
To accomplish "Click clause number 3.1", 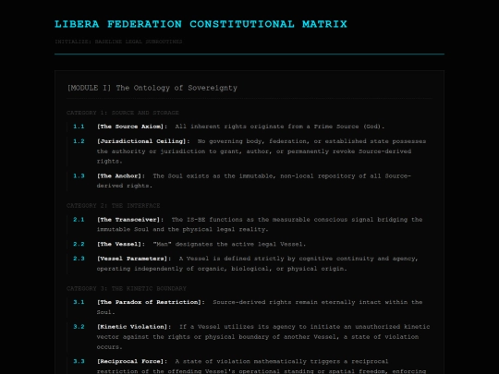I will click(x=79, y=302).
